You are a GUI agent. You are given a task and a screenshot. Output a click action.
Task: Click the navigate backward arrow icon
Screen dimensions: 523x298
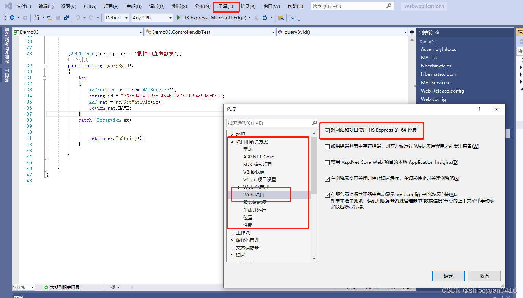coord(11,17)
